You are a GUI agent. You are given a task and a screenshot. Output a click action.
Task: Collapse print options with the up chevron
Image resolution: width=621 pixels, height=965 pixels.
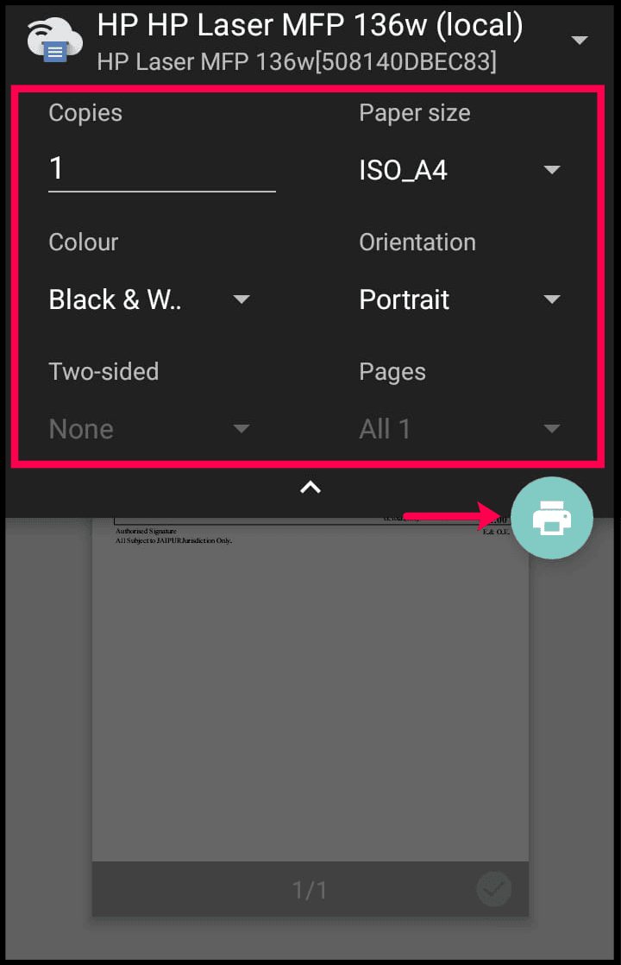310,488
